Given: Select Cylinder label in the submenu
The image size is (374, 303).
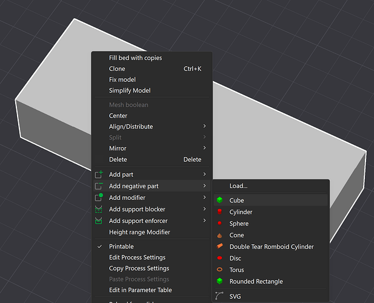Looking at the screenshot, I should coord(241,212).
